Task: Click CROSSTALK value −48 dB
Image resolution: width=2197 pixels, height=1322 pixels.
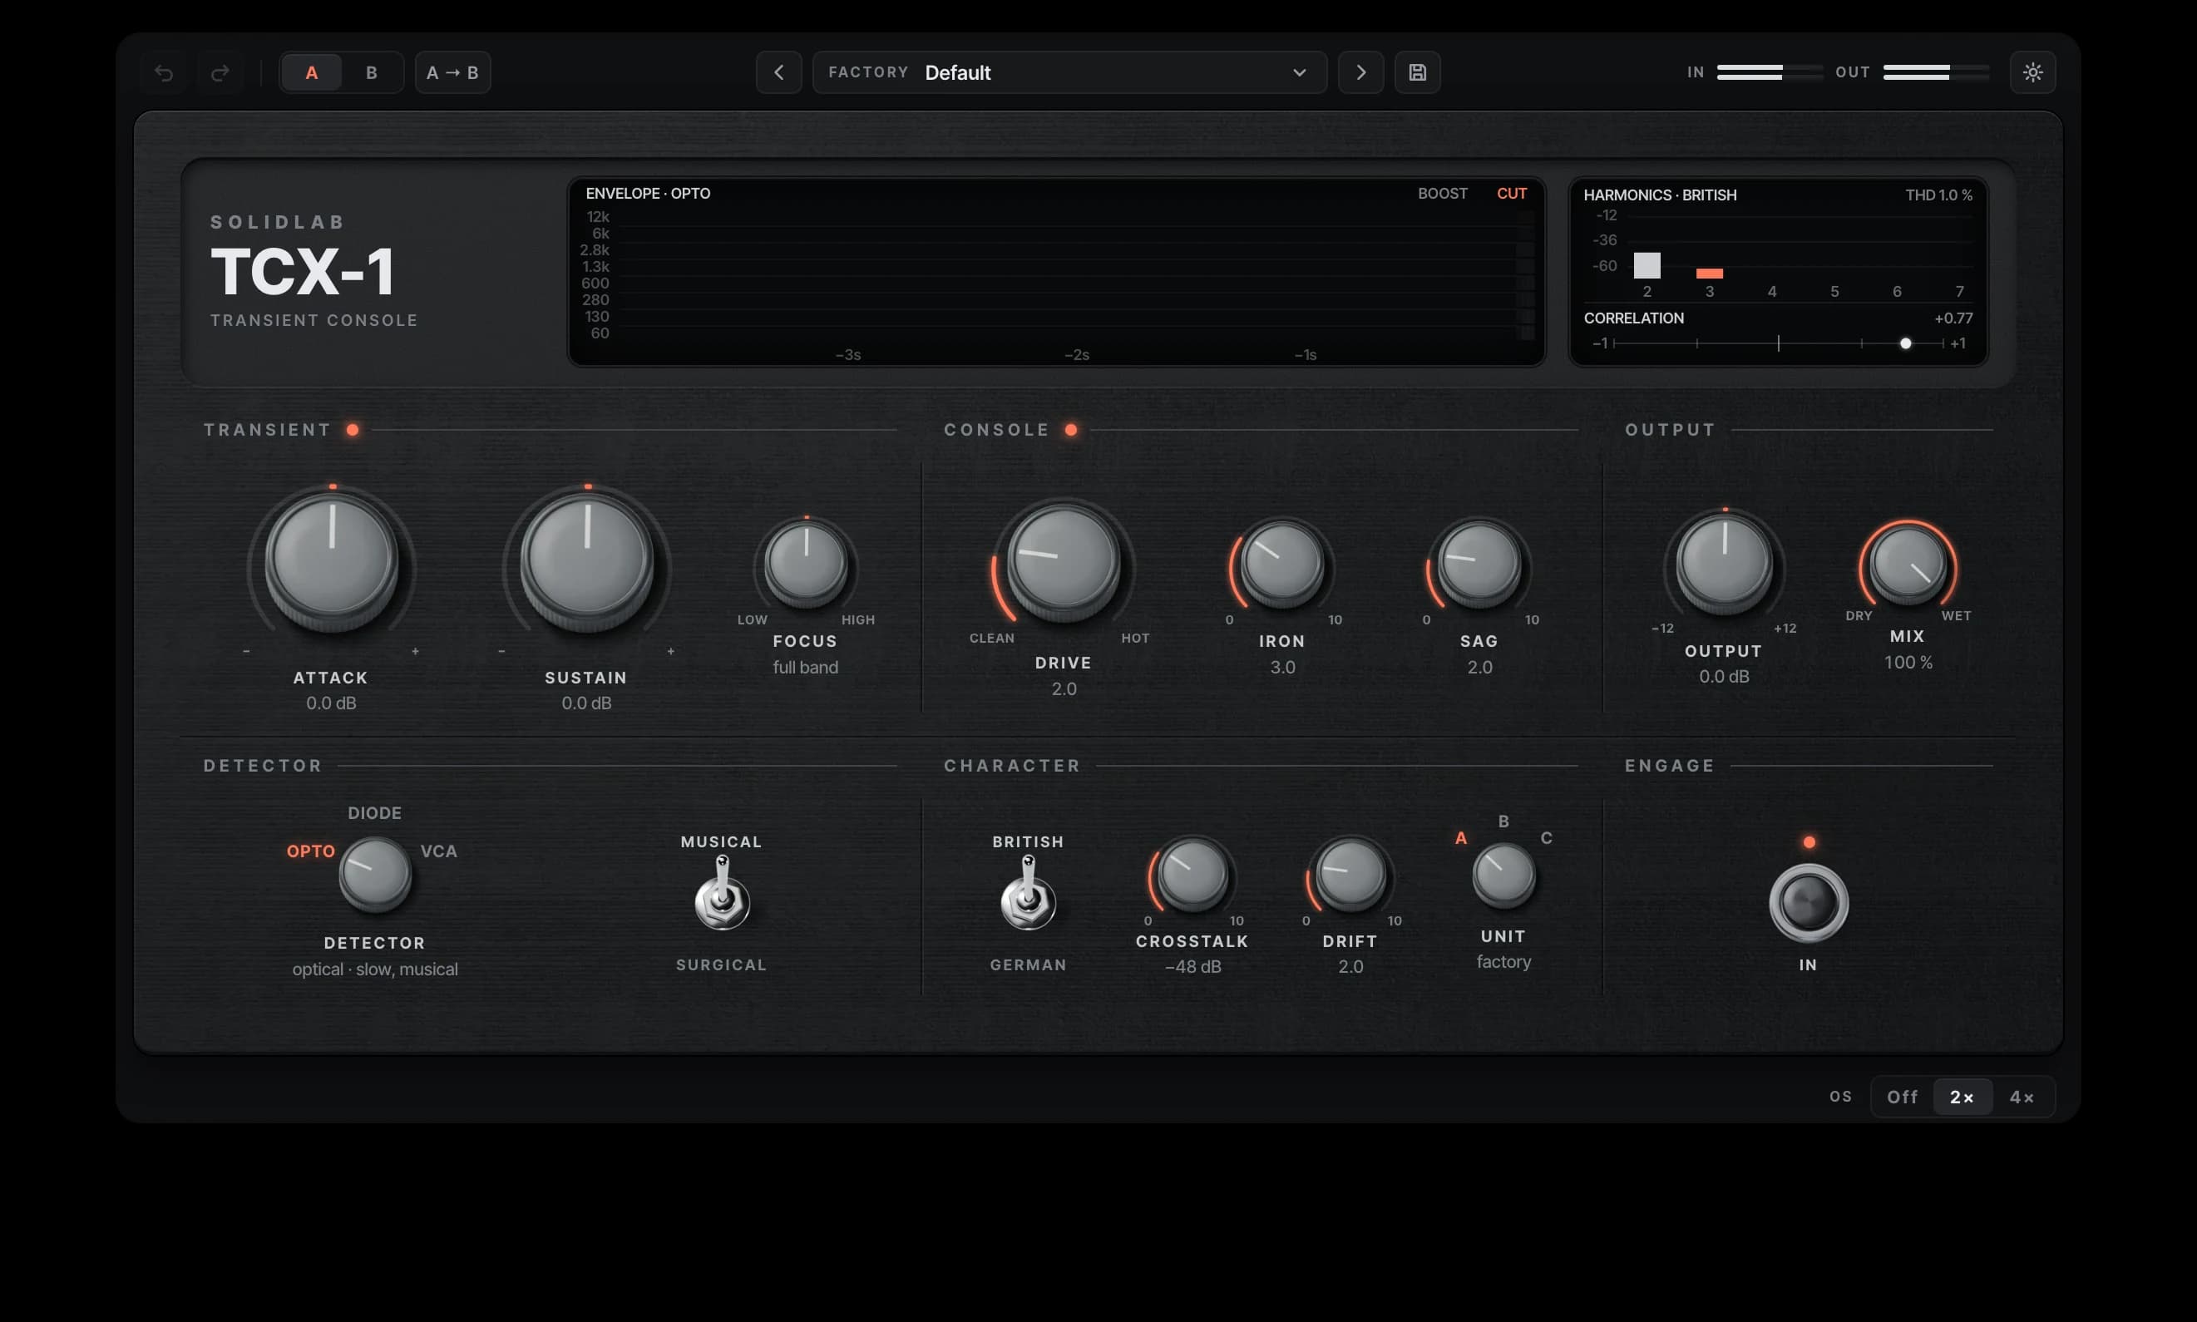Action: [1192, 966]
